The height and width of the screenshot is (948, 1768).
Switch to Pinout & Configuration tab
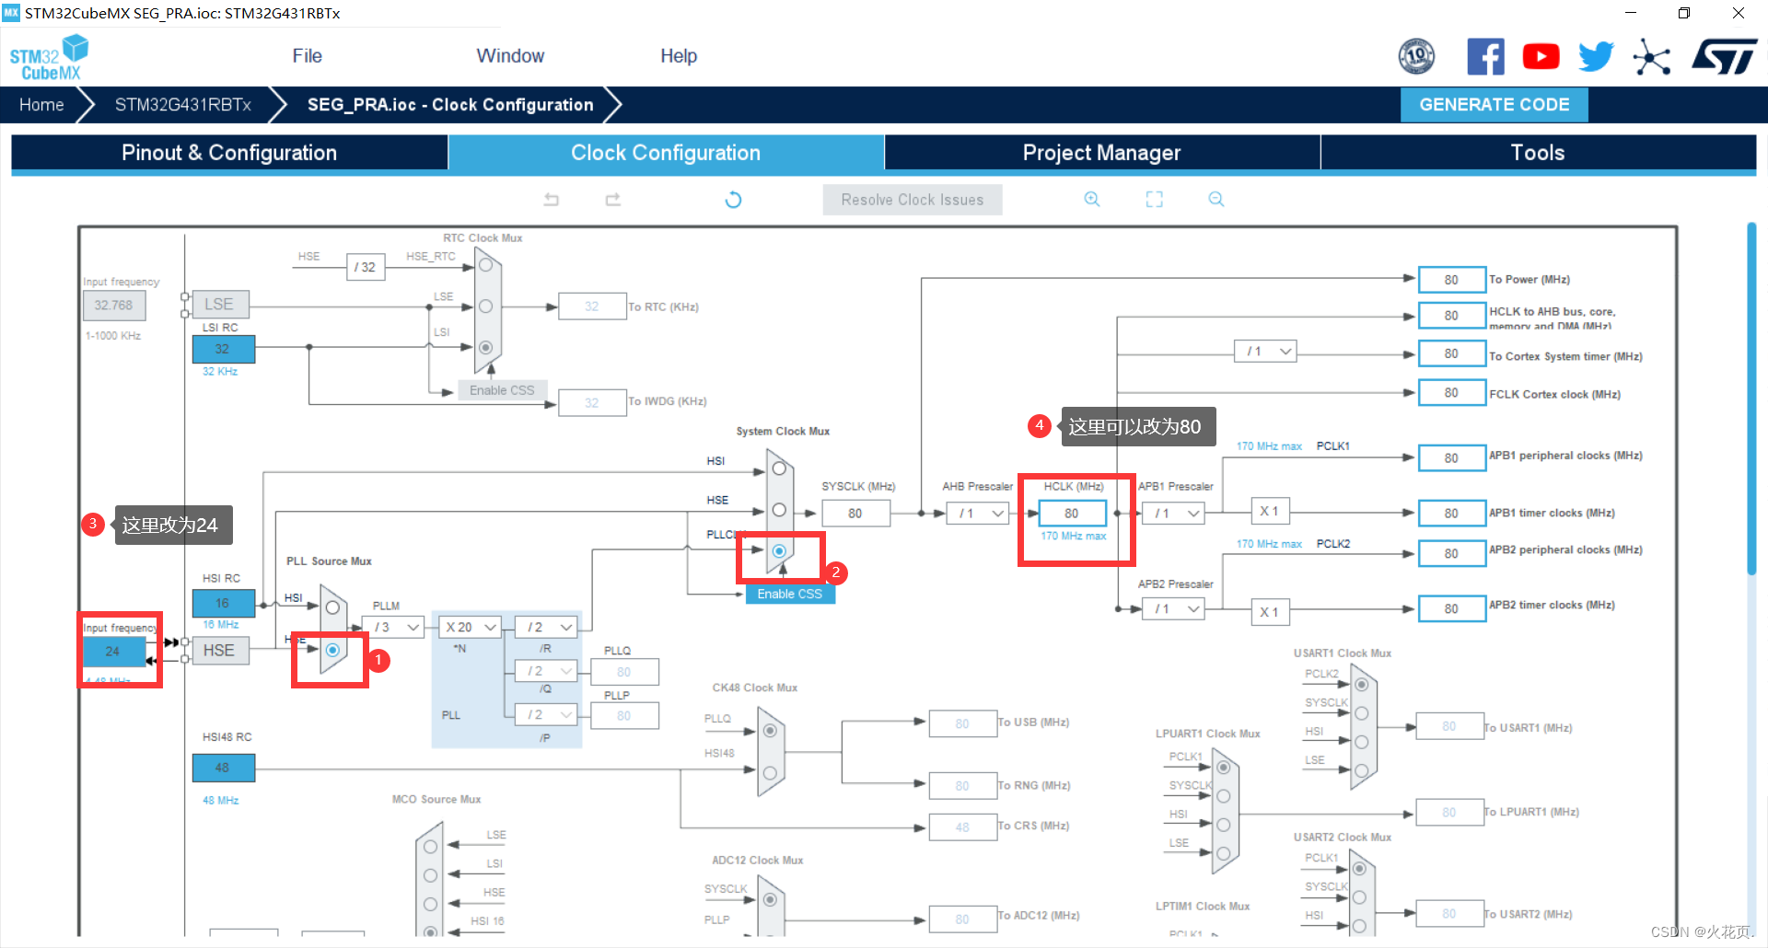pyautogui.click(x=229, y=153)
